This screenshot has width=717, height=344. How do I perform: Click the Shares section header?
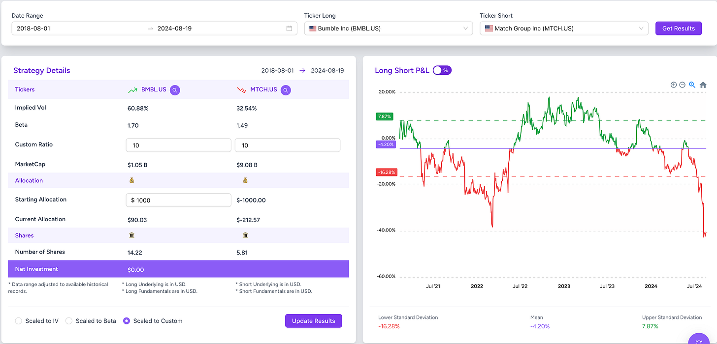tap(25, 235)
